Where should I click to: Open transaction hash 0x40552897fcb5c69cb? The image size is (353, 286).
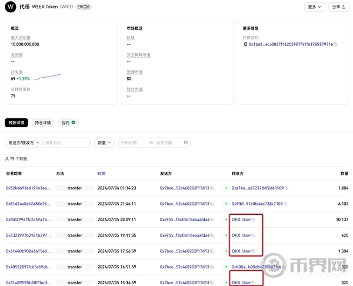[x=29, y=267]
